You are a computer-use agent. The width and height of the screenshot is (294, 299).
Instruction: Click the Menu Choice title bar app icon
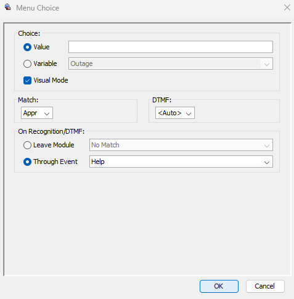(x=8, y=7)
